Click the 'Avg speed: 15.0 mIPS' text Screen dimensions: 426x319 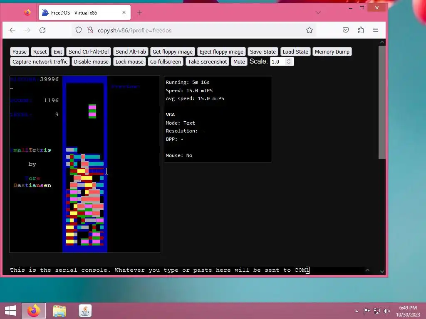point(195,98)
